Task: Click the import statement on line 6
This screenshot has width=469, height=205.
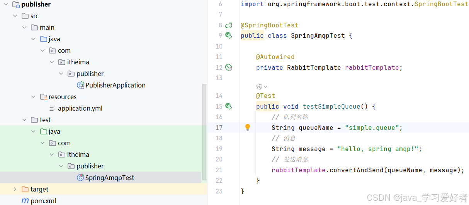Action: pyautogui.click(x=354, y=4)
